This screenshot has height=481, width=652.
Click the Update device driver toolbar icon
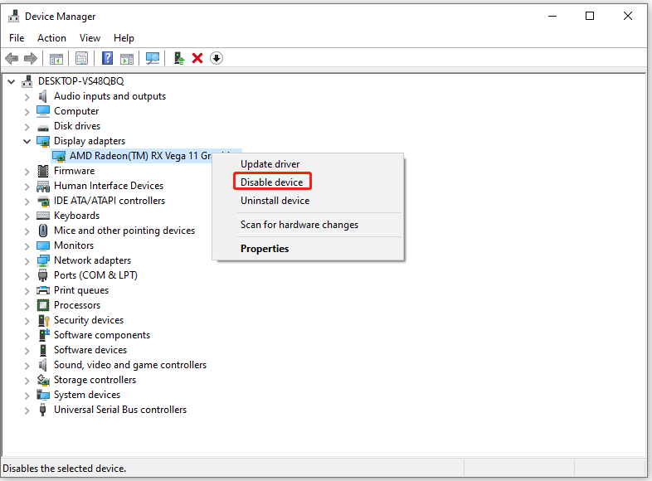click(179, 58)
